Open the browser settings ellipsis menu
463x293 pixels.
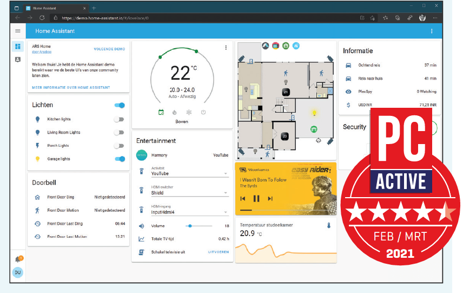point(435,18)
